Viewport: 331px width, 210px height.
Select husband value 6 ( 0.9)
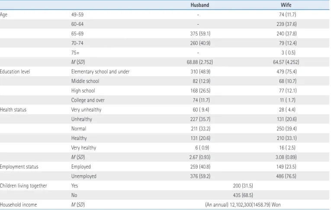point(202,147)
